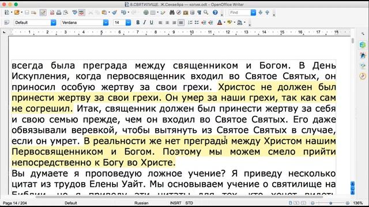The height and width of the screenshot is (207, 369).
Task: Open Navigator compass icon in toolbar
Action: point(179,13)
